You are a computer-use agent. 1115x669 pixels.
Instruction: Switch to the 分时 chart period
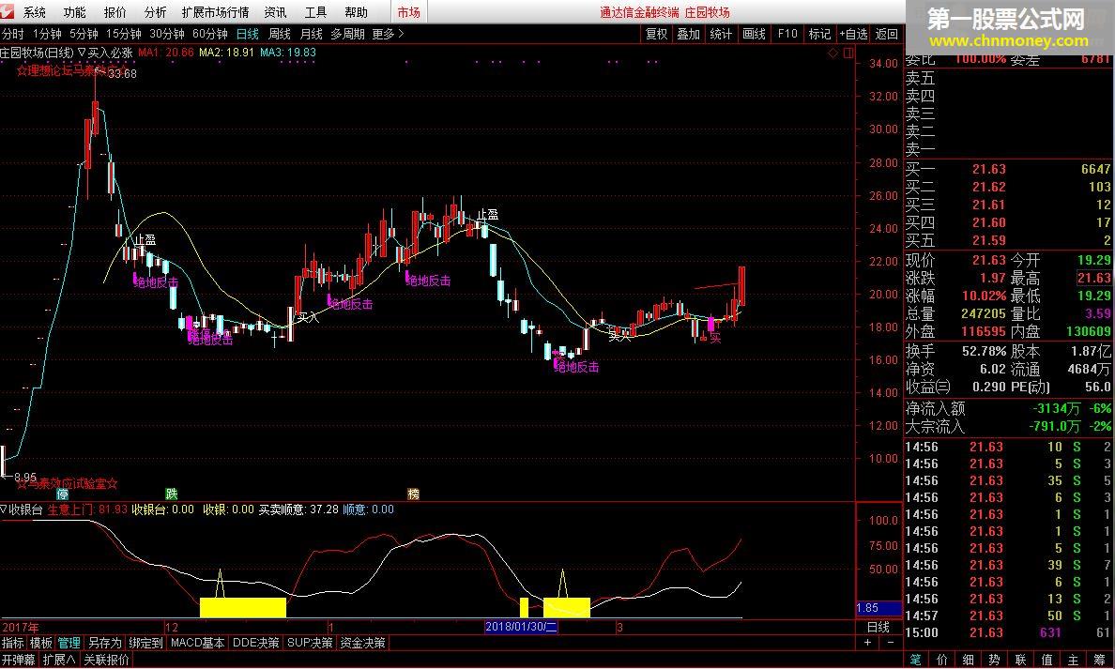tap(13, 34)
